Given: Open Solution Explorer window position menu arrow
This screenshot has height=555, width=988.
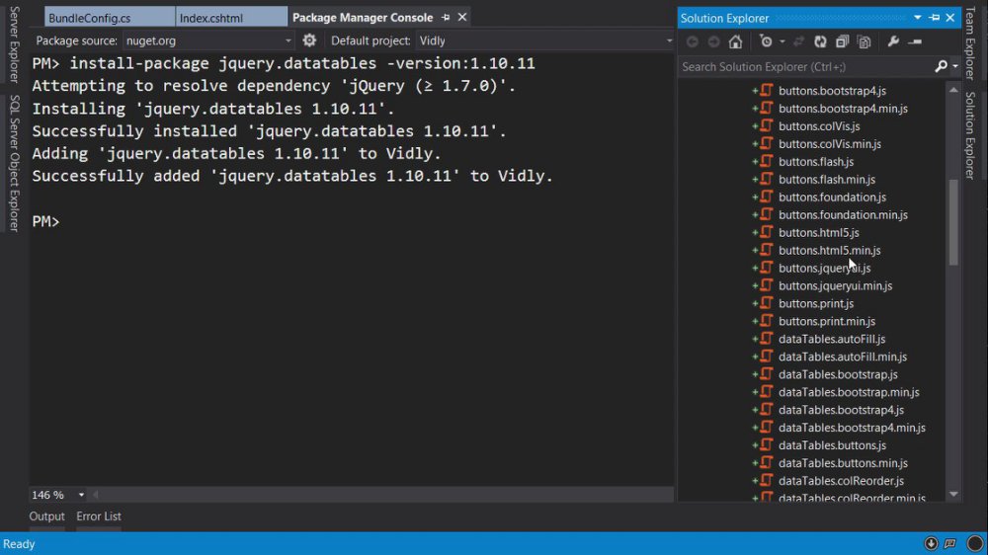Looking at the screenshot, I should (918, 18).
